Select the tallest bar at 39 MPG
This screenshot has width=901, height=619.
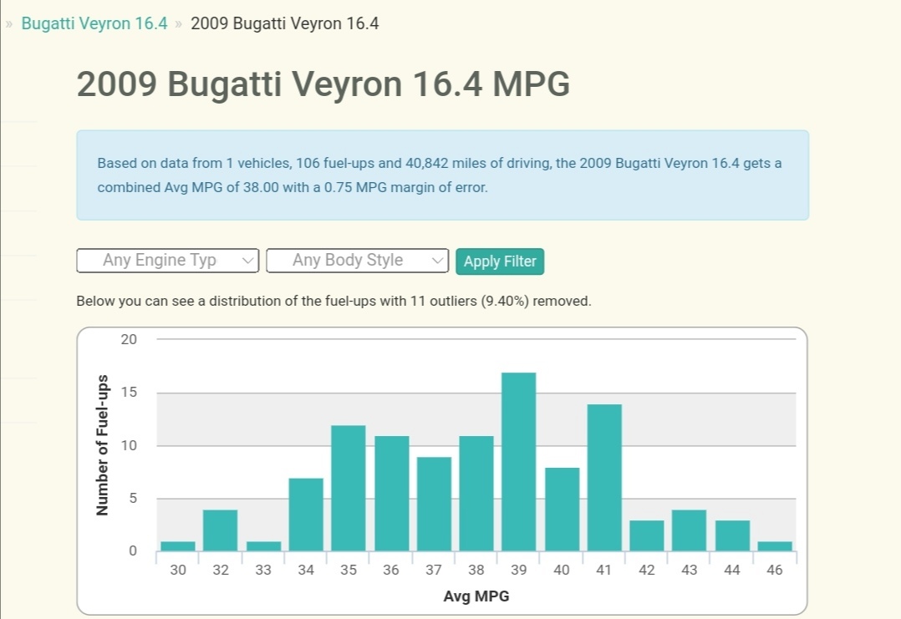(519, 462)
